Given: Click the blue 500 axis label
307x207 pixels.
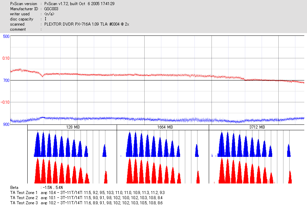Looking at the screenshot, I should [6, 36].
